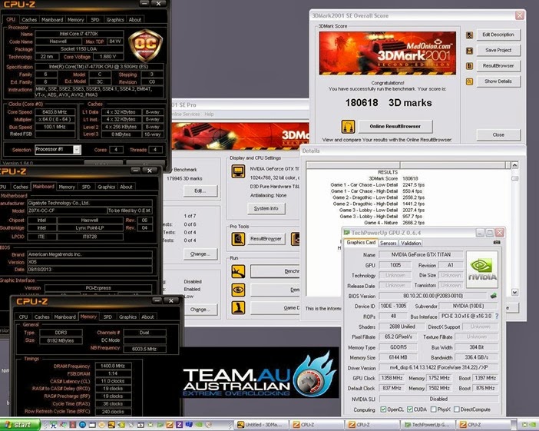This screenshot has height=431, width=539.
Task: Click the GPU-Z BIOS save chip icon
Action: pyautogui.click(x=493, y=296)
